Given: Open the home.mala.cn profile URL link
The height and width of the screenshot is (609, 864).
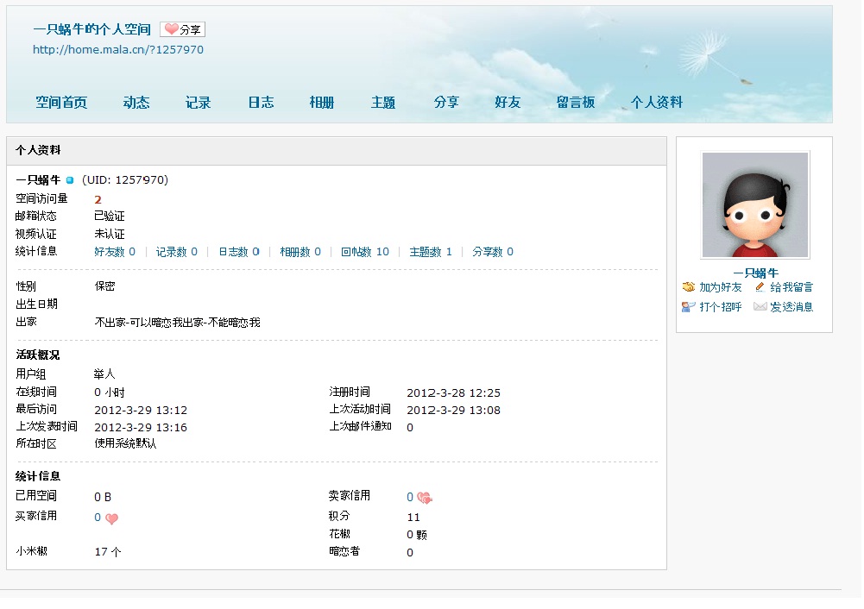Looking at the screenshot, I should coord(118,50).
